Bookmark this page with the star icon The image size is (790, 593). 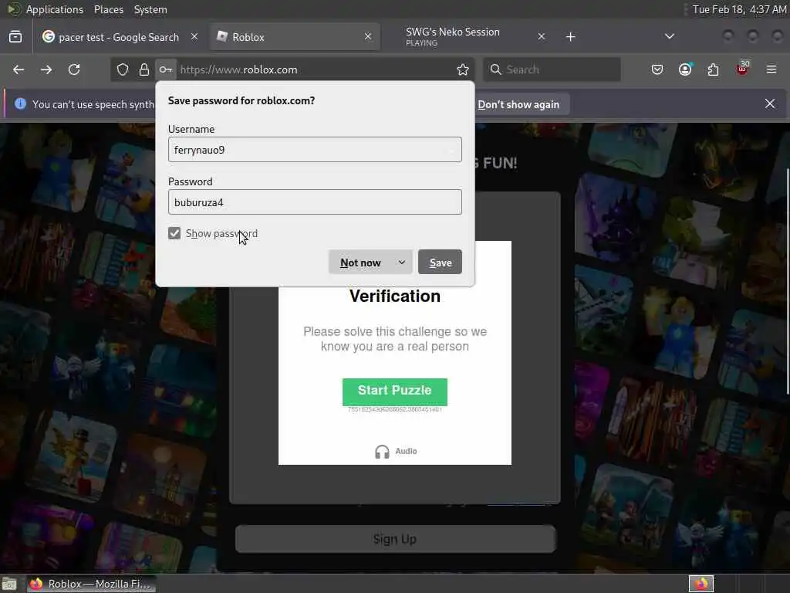tap(463, 69)
